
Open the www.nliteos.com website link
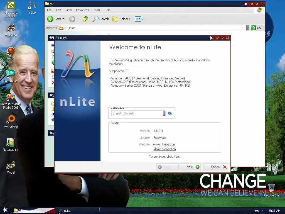[164, 144]
